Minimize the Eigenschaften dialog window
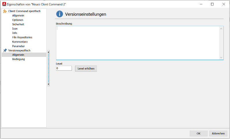Screen dimensions: 230x139 [x=201, y=4]
